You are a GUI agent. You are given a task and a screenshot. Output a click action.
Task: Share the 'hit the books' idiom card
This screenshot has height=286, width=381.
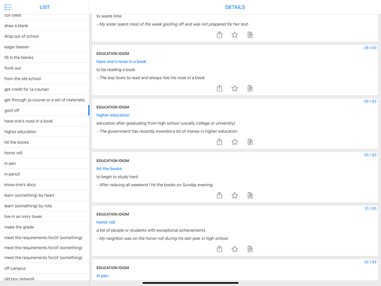click(x=219, y=195)
